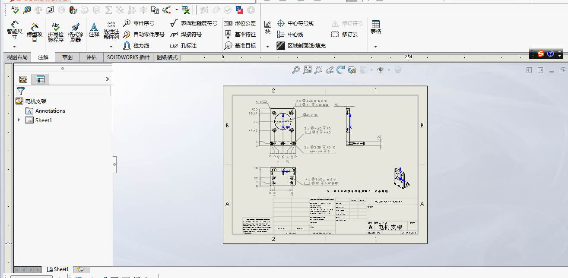568x278 pixels.
Task: Click the Sogou S input method icon
Action: coord(541,54)
